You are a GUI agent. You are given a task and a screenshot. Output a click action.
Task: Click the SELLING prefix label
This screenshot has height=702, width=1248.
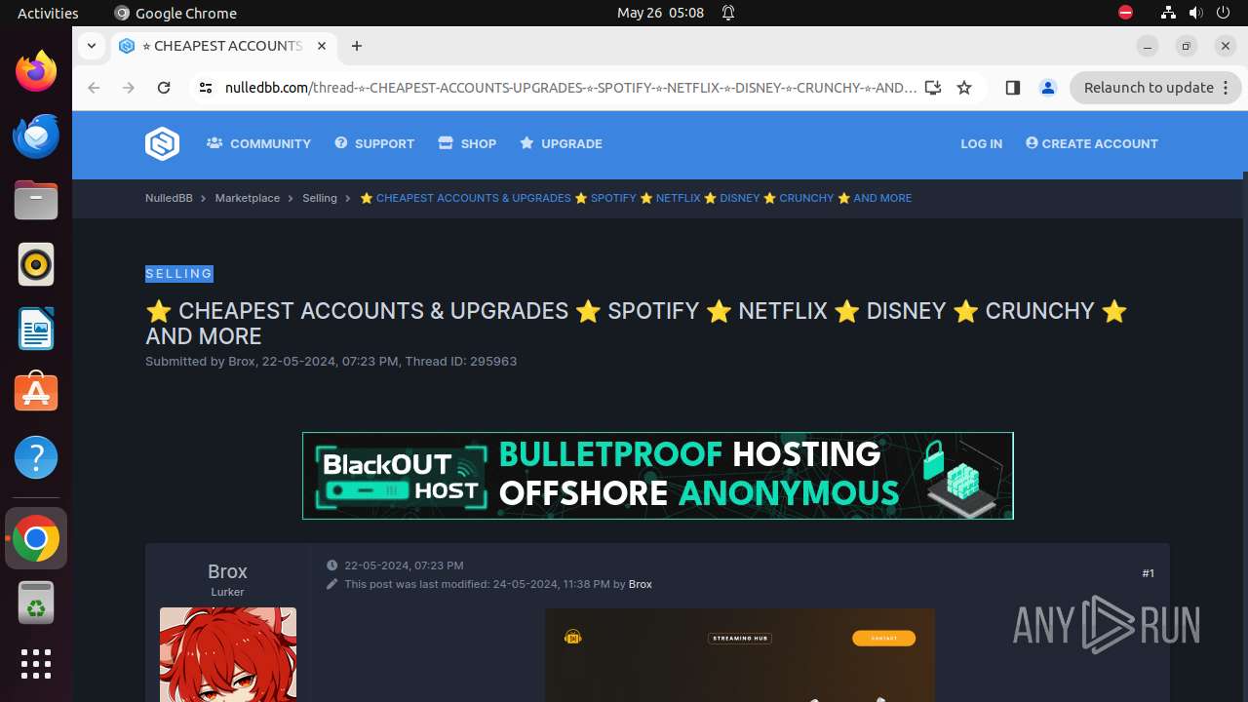coord(179,274)
